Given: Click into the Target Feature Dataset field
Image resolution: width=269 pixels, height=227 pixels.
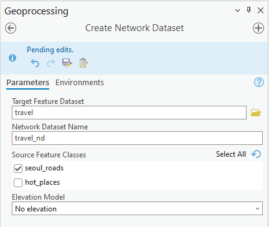Looking at the screenshot, I should pos(129,113).
